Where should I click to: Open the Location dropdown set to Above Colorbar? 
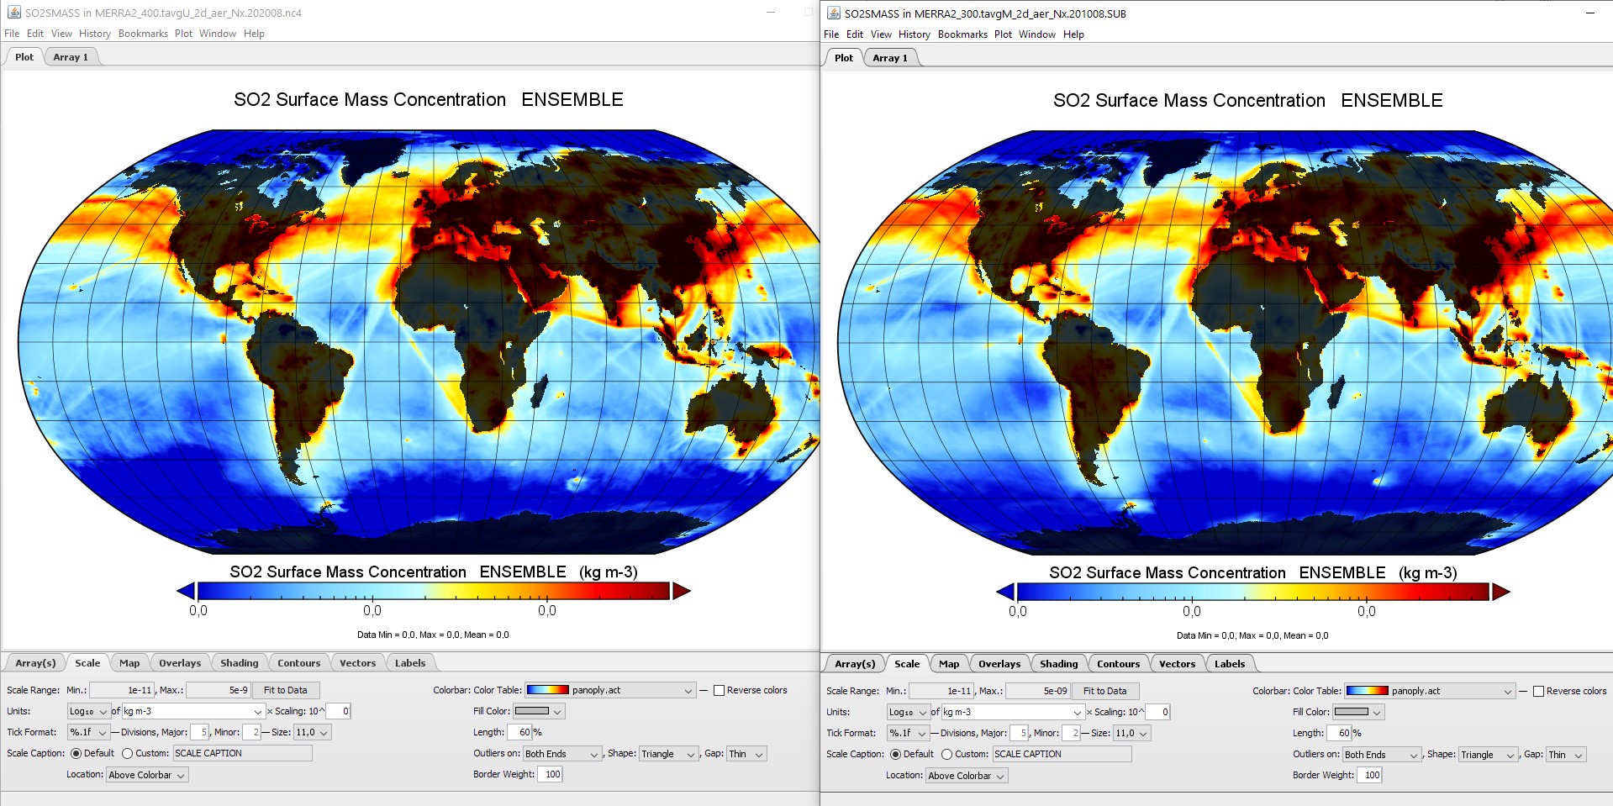146,774
